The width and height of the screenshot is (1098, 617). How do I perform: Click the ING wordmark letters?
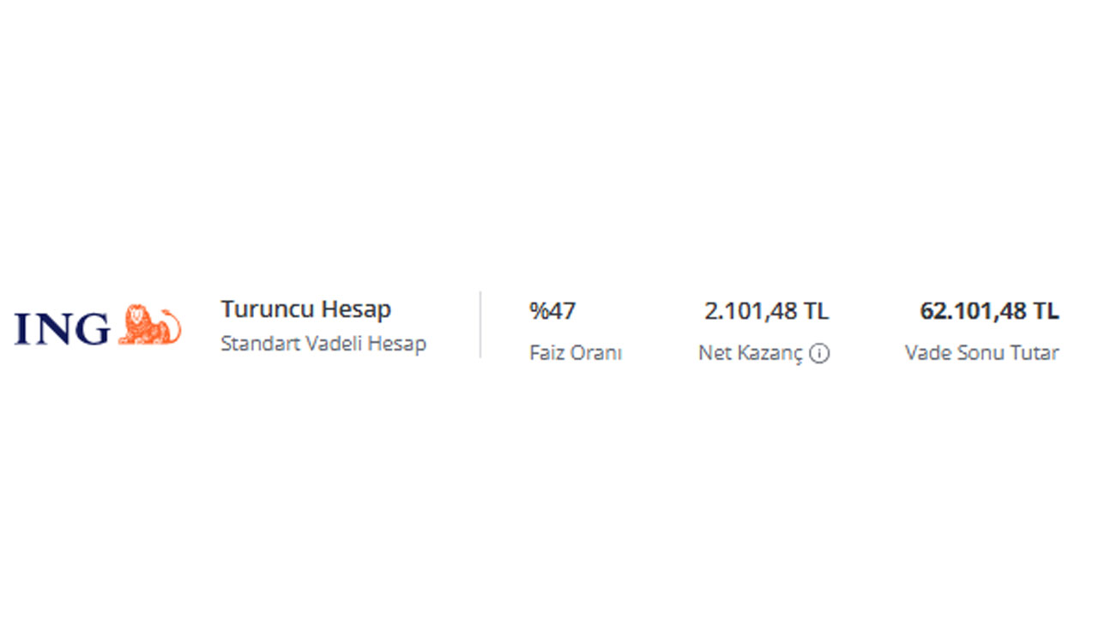pos(62,328)
